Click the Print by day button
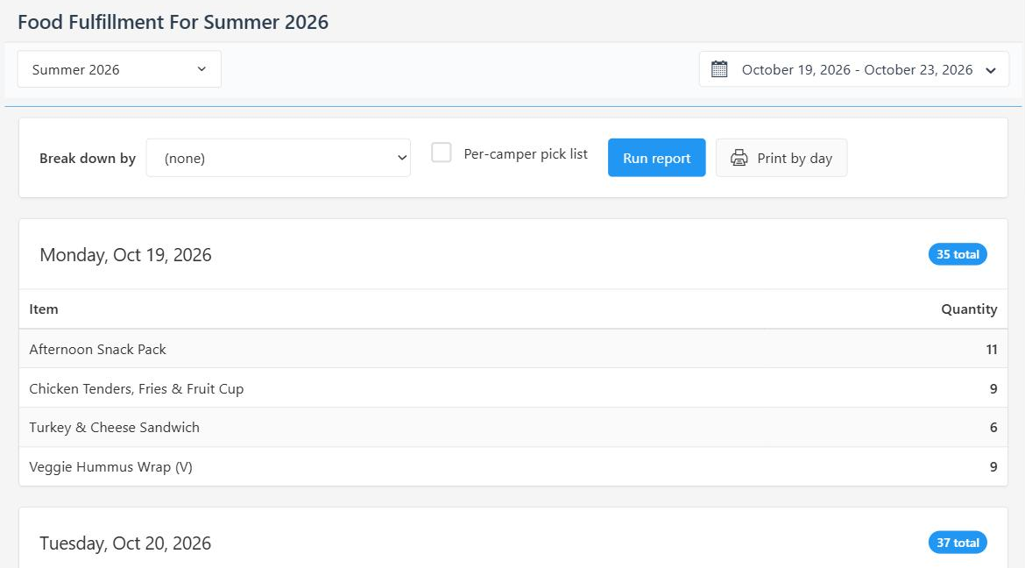The image size is (1025, 568). (781, 158)
